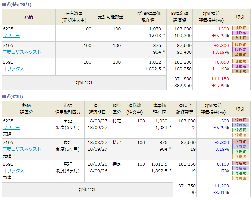Select the margin total 371,750

pos(187,186)
